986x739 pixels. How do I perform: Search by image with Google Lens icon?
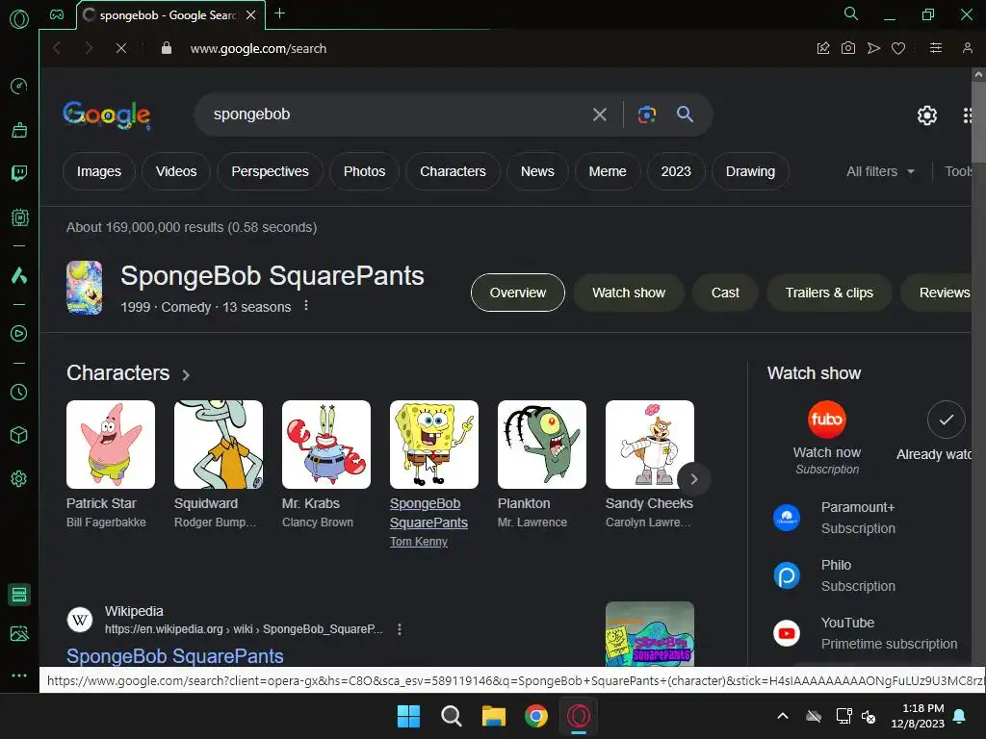tap(646, 115)
